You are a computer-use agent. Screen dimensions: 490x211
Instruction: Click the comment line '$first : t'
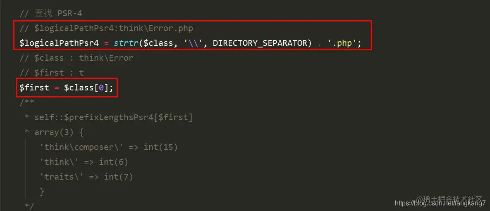[x=52, y=73]
